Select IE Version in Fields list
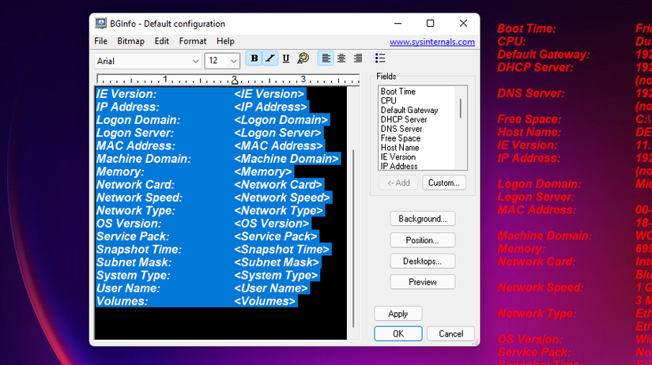This screenshot has width=652, height=365. (x=398, y=156)
